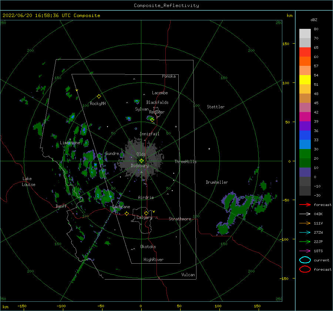Click the HighRiver label
The width and height of the screenshot is (333, 311).
click(x=153, y=260)
